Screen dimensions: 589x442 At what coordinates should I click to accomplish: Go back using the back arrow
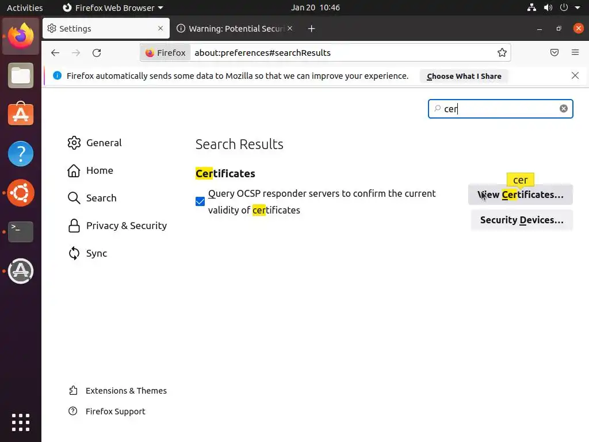tap(55, 53)
